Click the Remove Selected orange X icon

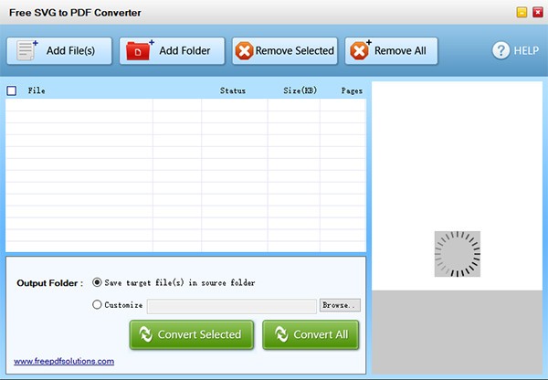click(x=244, y=51)
